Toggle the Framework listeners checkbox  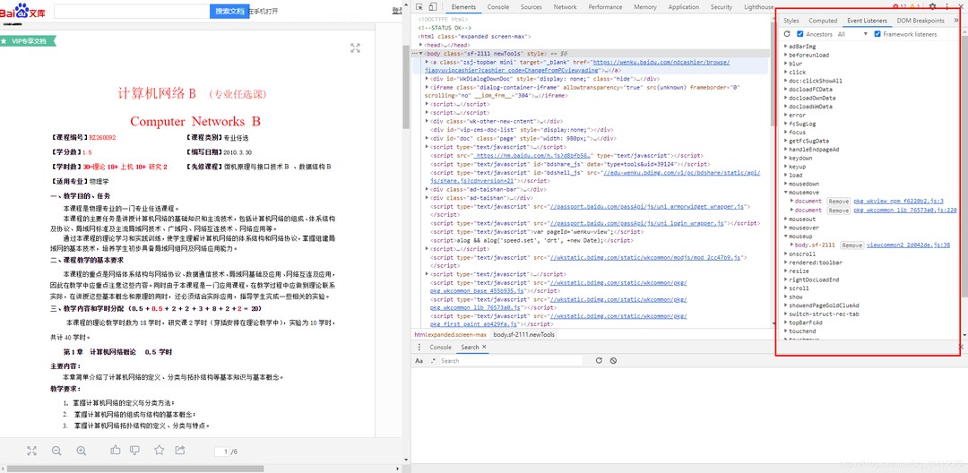point(877,34)
